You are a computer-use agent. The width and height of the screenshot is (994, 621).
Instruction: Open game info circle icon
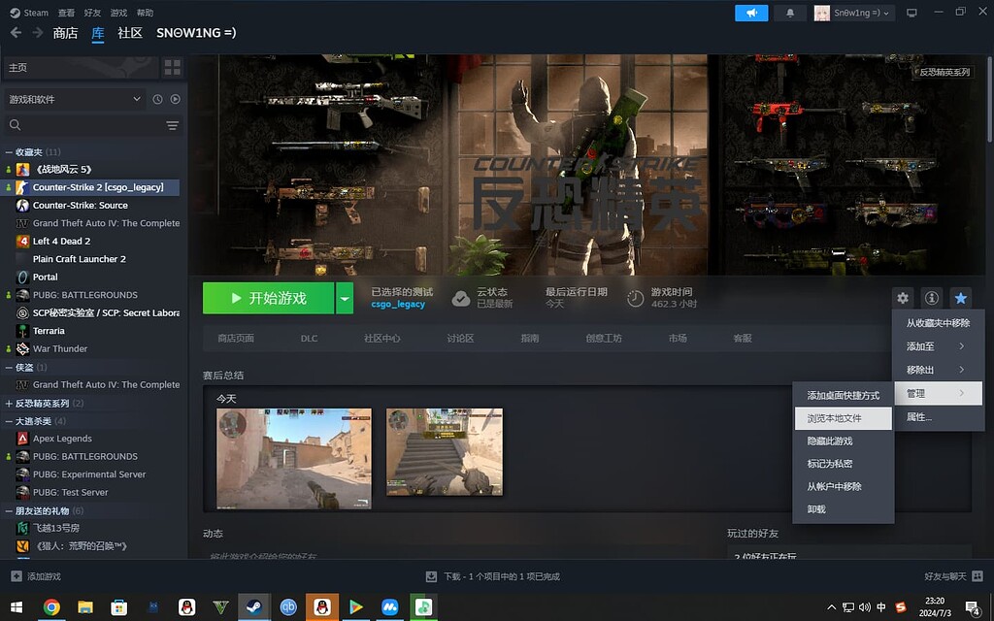(931, 298)
